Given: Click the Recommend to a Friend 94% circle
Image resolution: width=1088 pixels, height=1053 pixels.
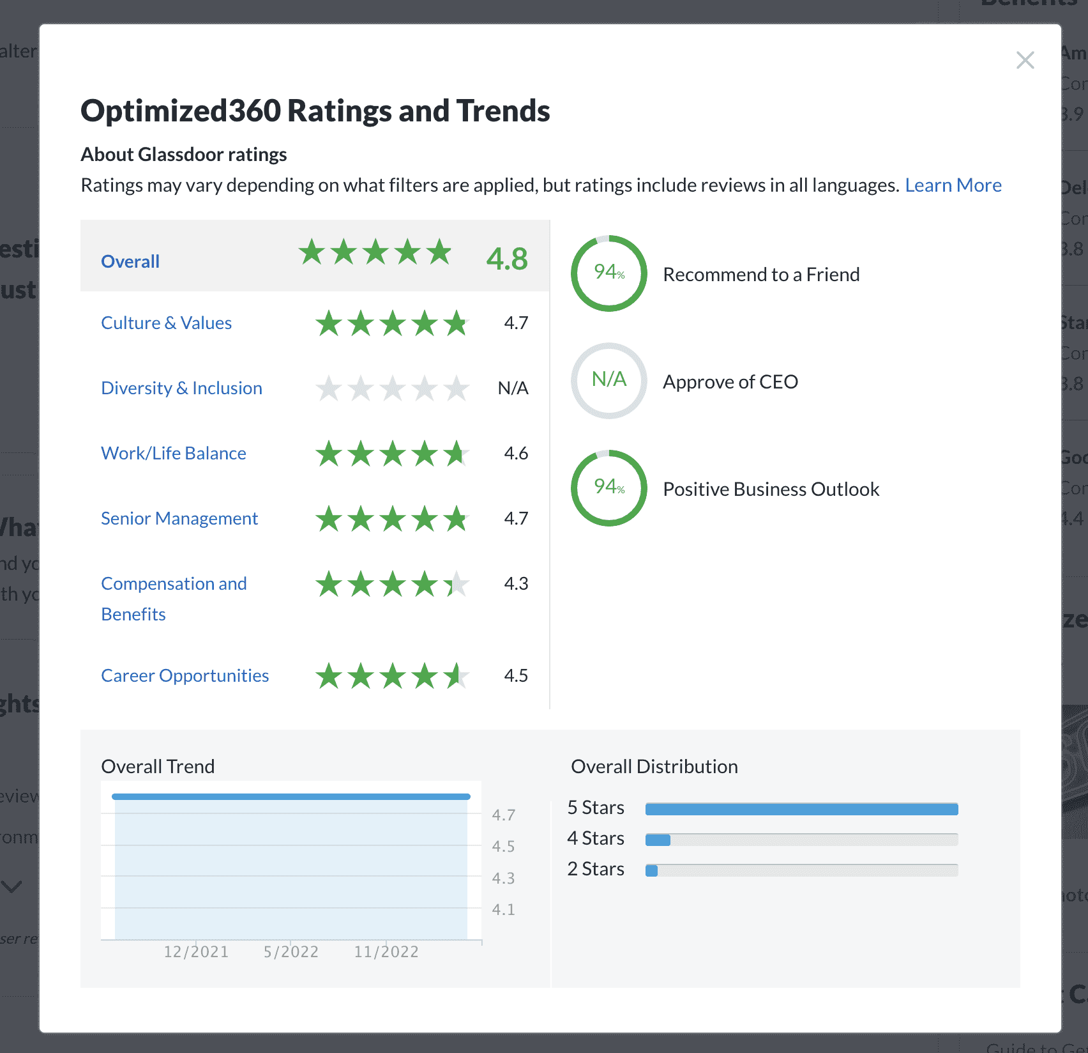Looking at the screenshot, I should (609, 273).
